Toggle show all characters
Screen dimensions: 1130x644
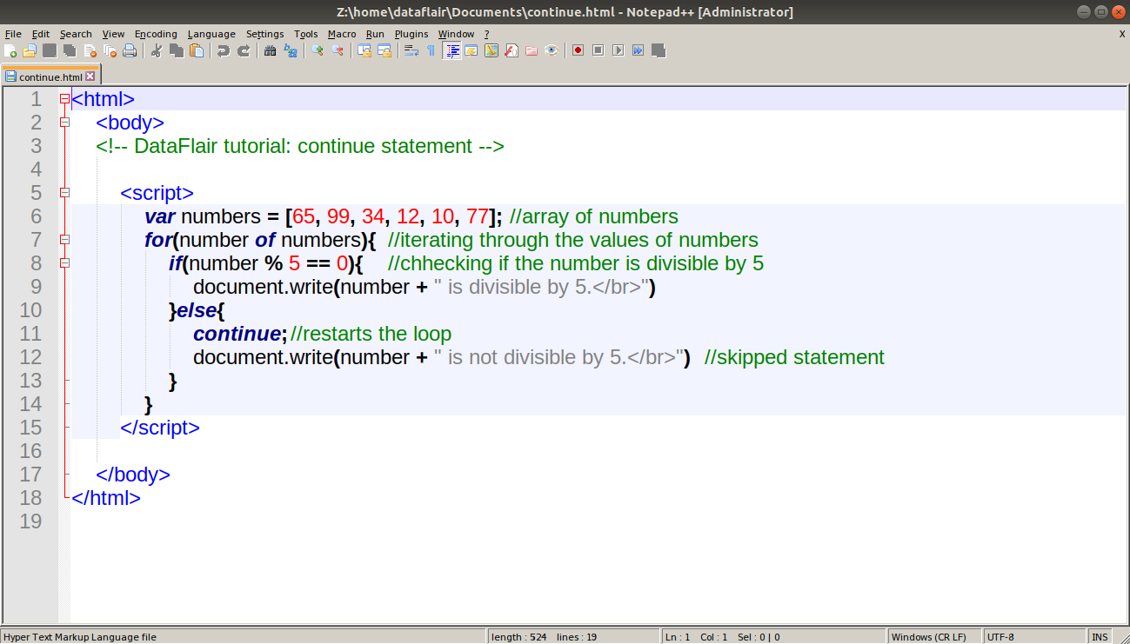[431, 50]
